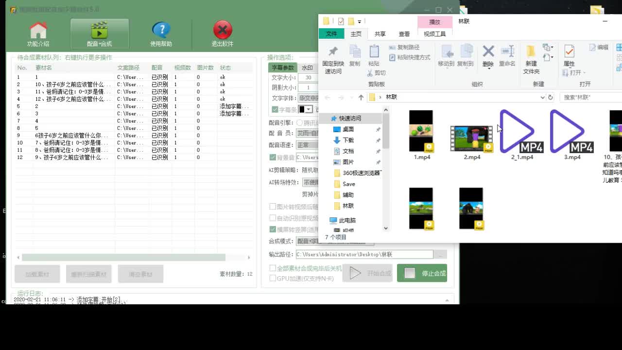Screen dimensions: 622x350
Task: Open the 配音语速 dropdown
Action: point(308,145)
